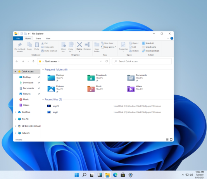207x179 pixels.
Task: Click the Cut scissors command
Action: click(45, 43)
